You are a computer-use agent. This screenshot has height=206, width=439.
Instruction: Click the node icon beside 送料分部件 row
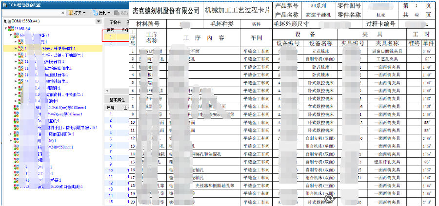pyautogui.click(x=21, y=61)
